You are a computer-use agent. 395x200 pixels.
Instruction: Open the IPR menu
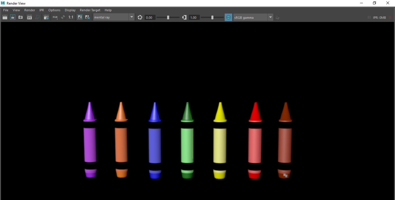[x=41, y=10]
